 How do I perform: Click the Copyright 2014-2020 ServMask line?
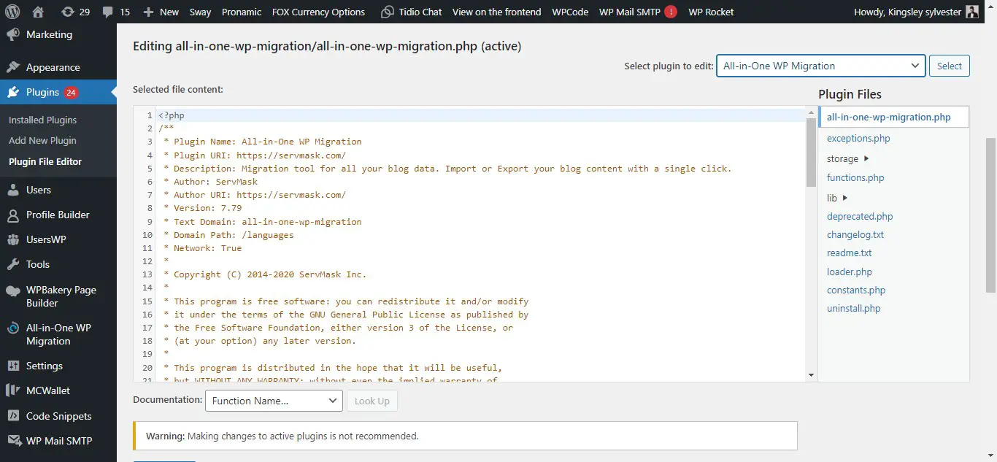click(x=265, y=274)
